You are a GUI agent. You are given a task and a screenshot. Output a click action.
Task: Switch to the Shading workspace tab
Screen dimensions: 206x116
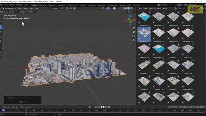coord(83,5)
